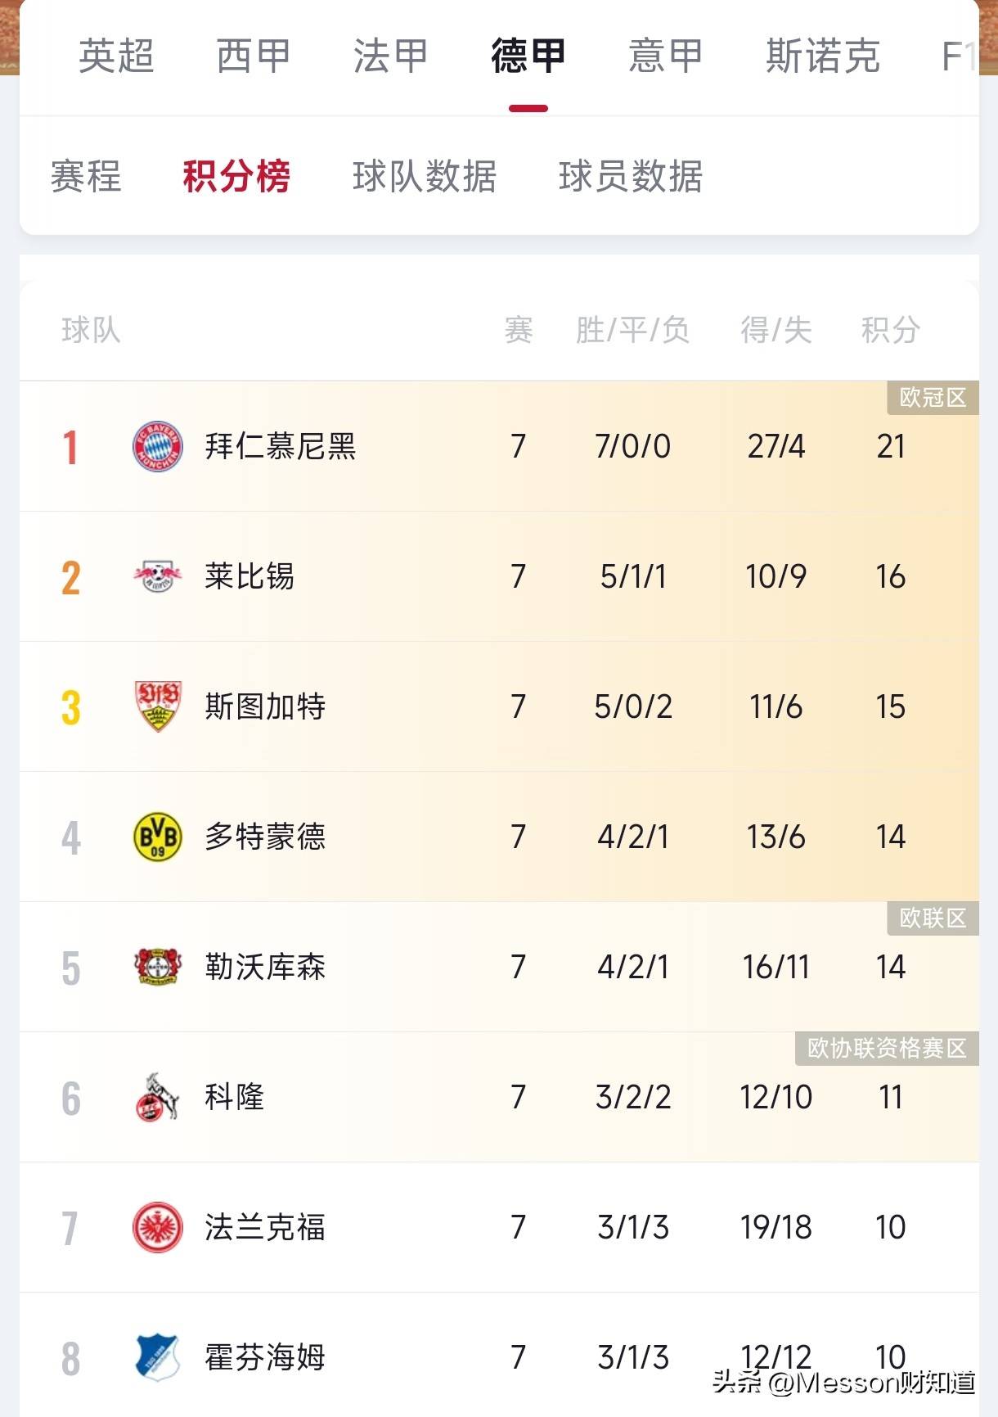The width and height of the screenshot is (998, 1417).
Task: Tap the FC Köln goat logo
Action: coord(157,1097)
